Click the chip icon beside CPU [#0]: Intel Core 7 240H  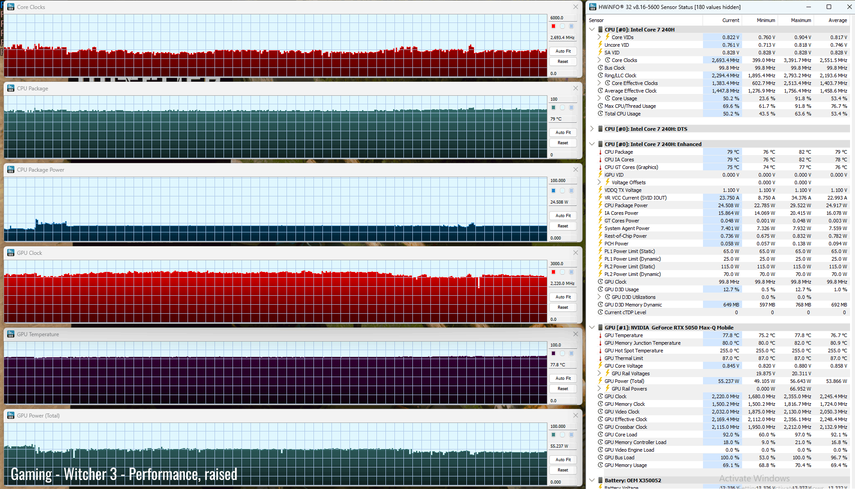[600, 30]
